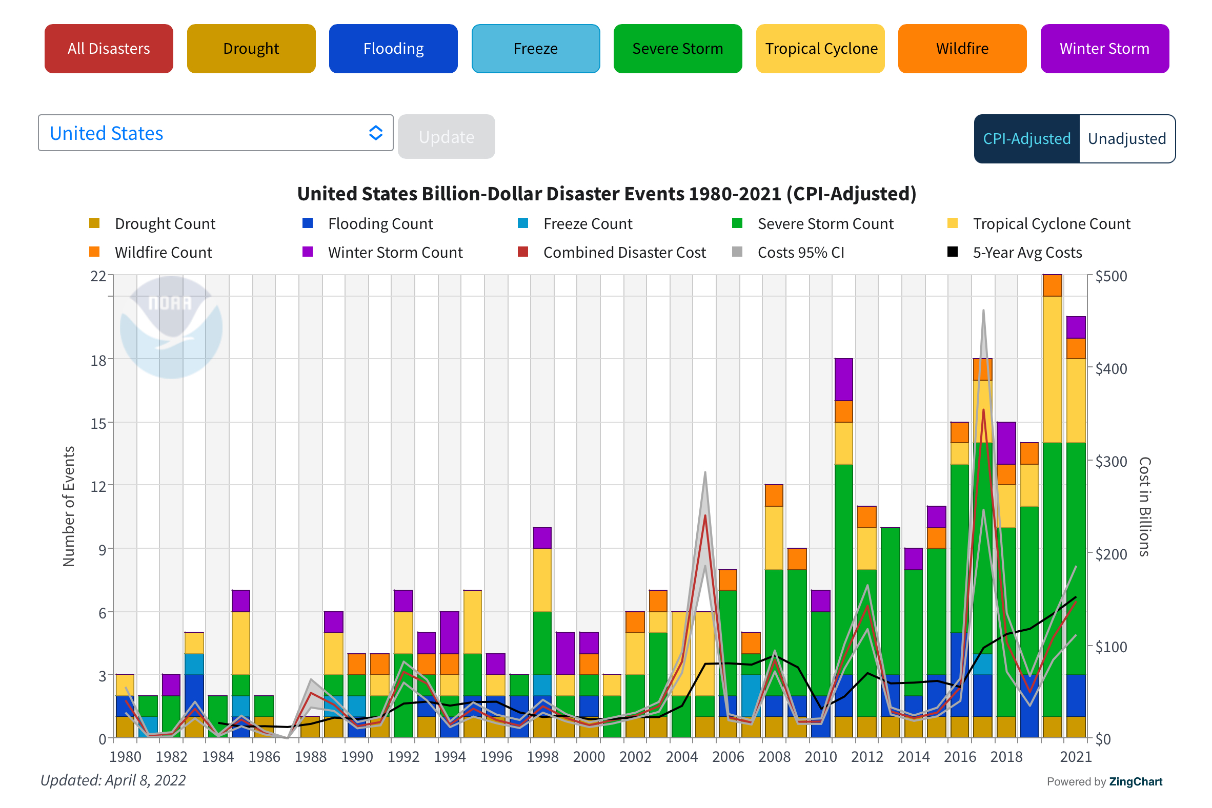
Task: Click the Flooding Count legend square
Action: (x=308, y=223)
